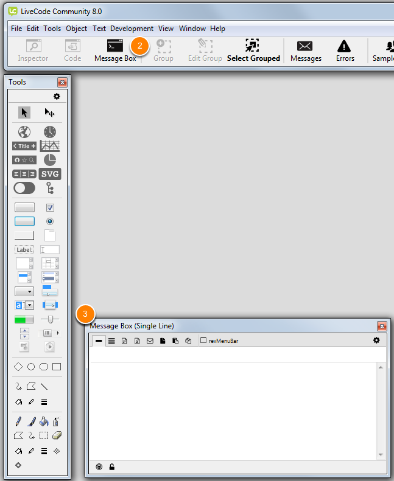Select the rectangle graphic tool

click(x=57, y=367)
